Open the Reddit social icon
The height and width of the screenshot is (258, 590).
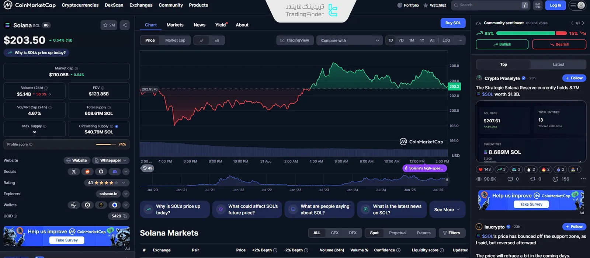87,171
